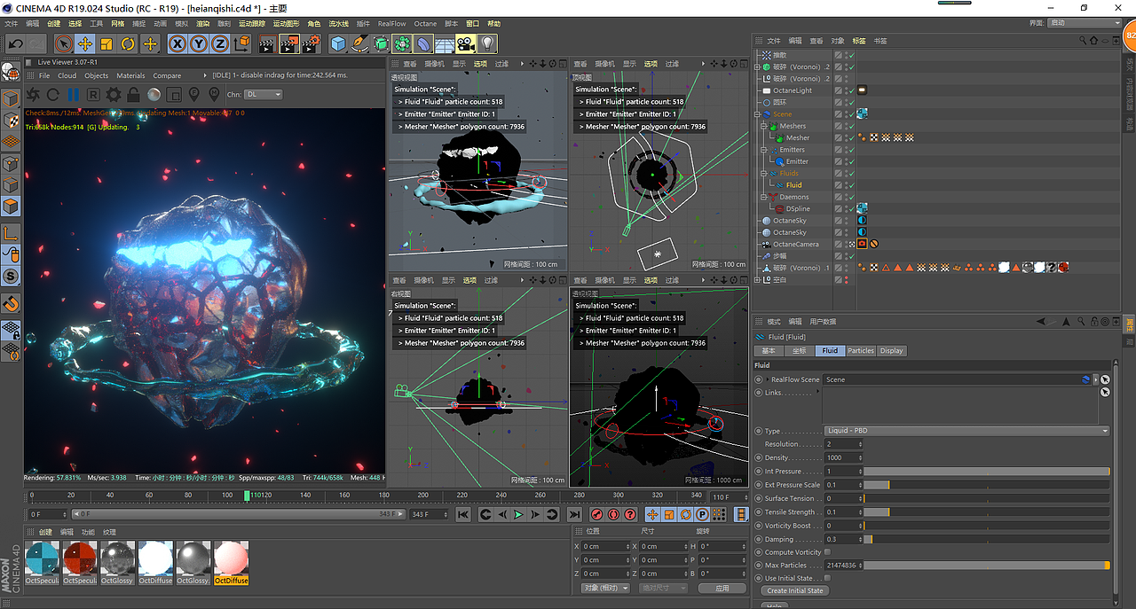The image size is (1136, 609).
Task: Select the OctaneLight object
Action: click(792, 90)
